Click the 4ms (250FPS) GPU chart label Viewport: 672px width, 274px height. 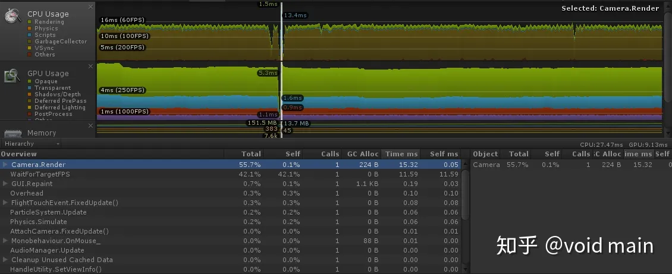[x=122, y=90]
